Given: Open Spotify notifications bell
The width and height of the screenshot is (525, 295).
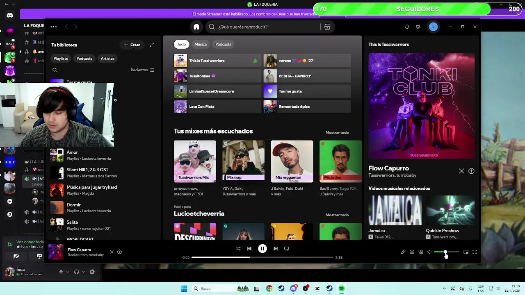Looking at the screenshot, I should [407, 27].
